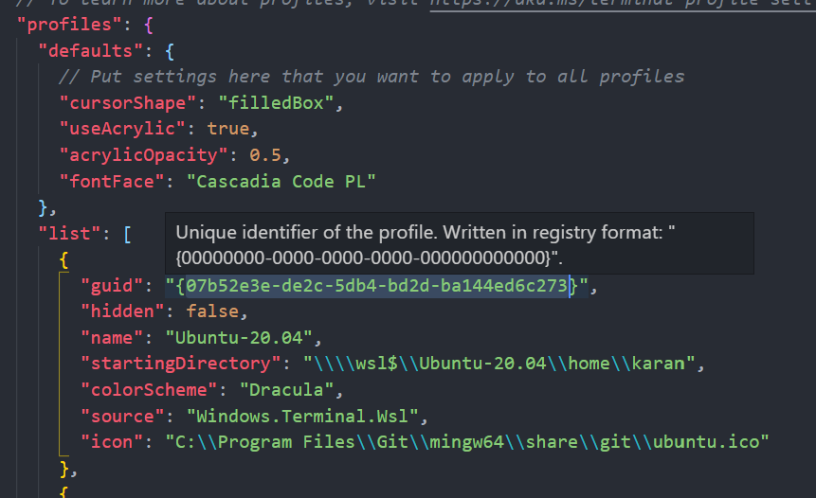The height and width of the screenshot is (498, 816).
Task: Click the wsl$ starting directory path value
Action: pyautogui.click(x=499, y=364)
